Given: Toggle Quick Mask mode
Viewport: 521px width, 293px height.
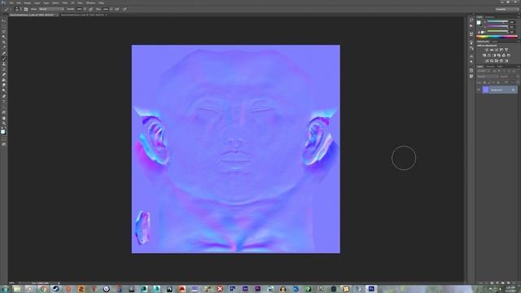Looking at the screenshot, I should click(x=4, y=139).
